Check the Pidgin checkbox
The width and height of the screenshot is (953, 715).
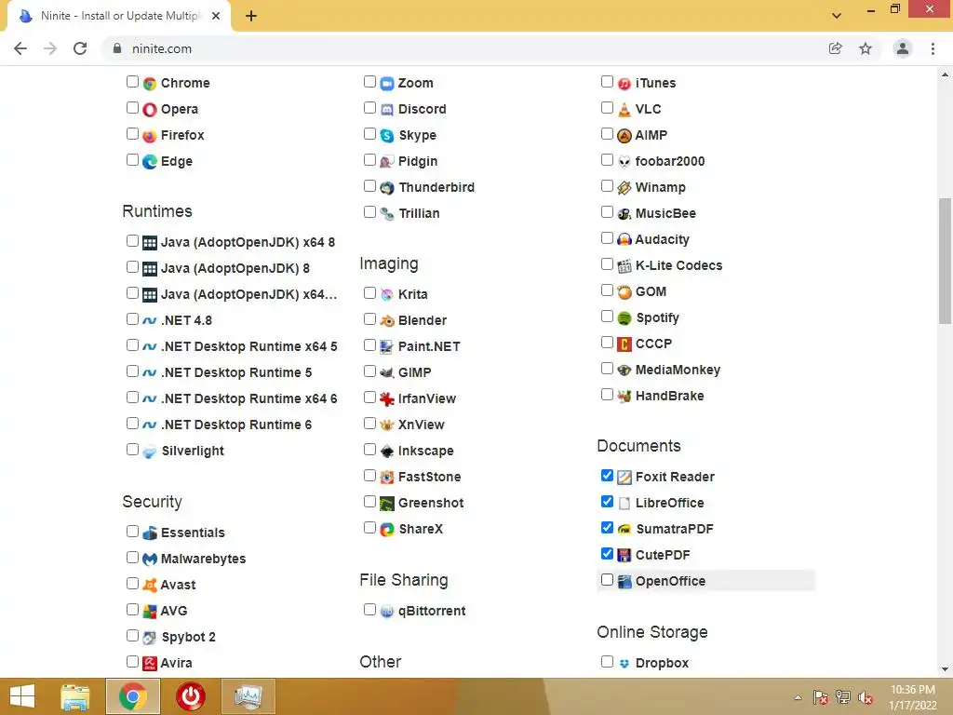(369, 160)
